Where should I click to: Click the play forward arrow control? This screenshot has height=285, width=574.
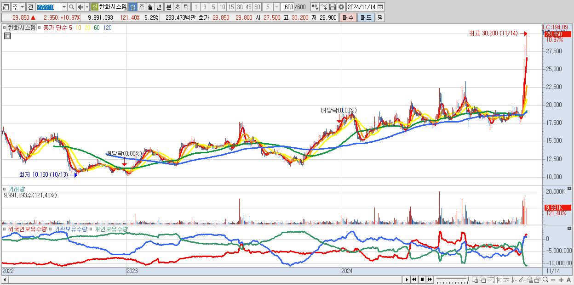click(407, 279)
